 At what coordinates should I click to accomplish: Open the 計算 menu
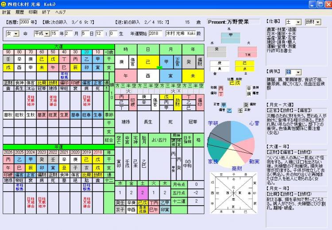(x=6, y=12)
